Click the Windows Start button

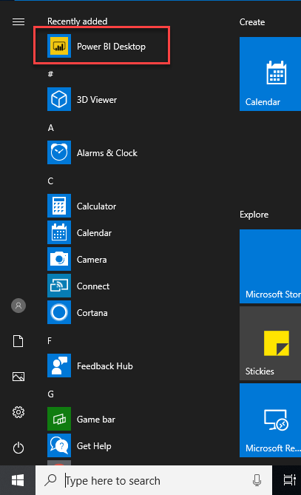18,480
